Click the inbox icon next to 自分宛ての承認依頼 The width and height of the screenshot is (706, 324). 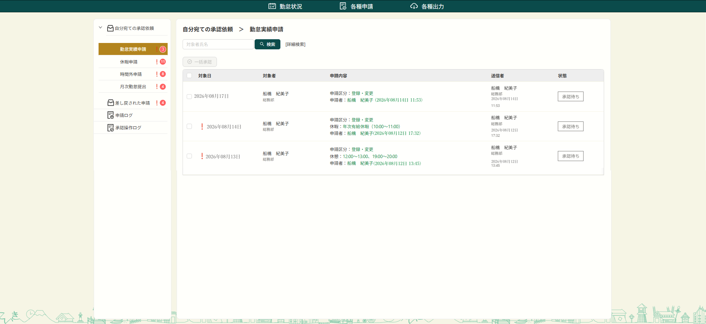(x=111, y=28)
